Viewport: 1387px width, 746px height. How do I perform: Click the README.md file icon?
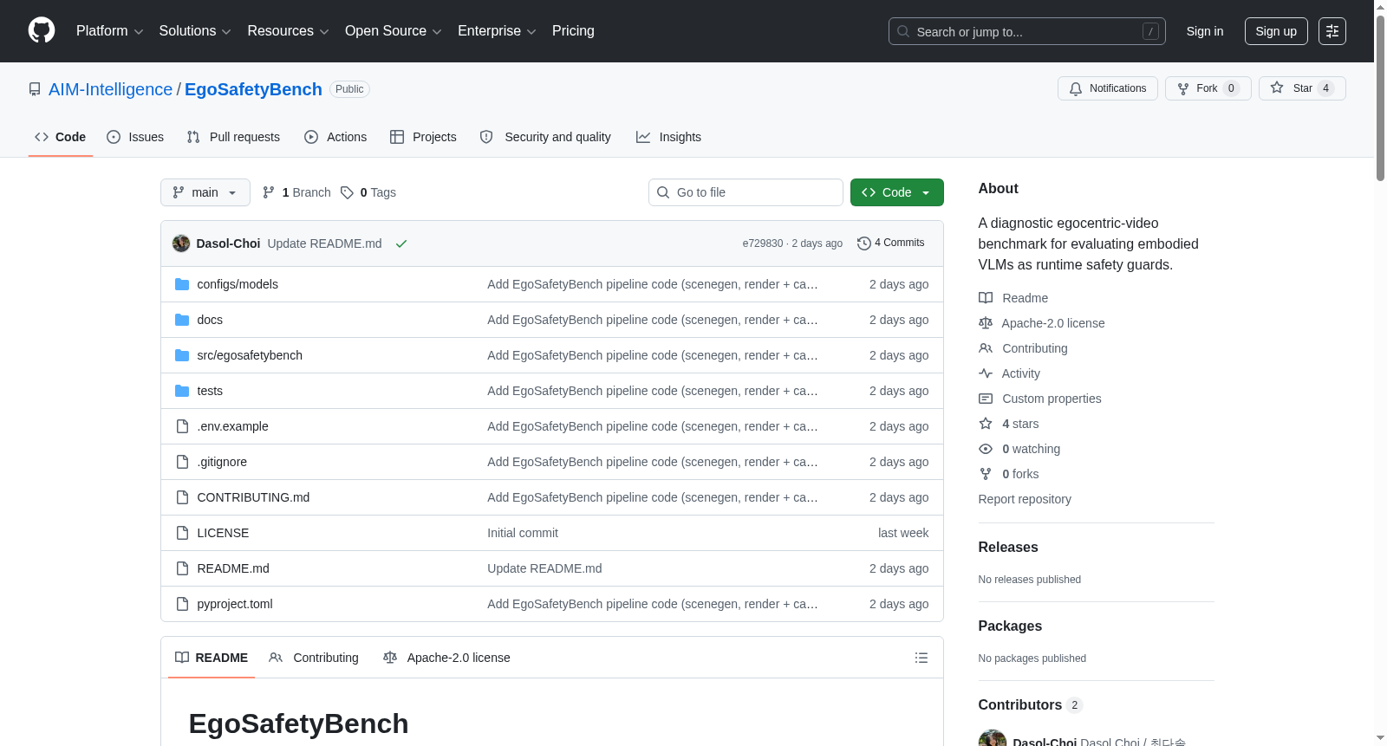pyautogui.click(x=182, y=568)
